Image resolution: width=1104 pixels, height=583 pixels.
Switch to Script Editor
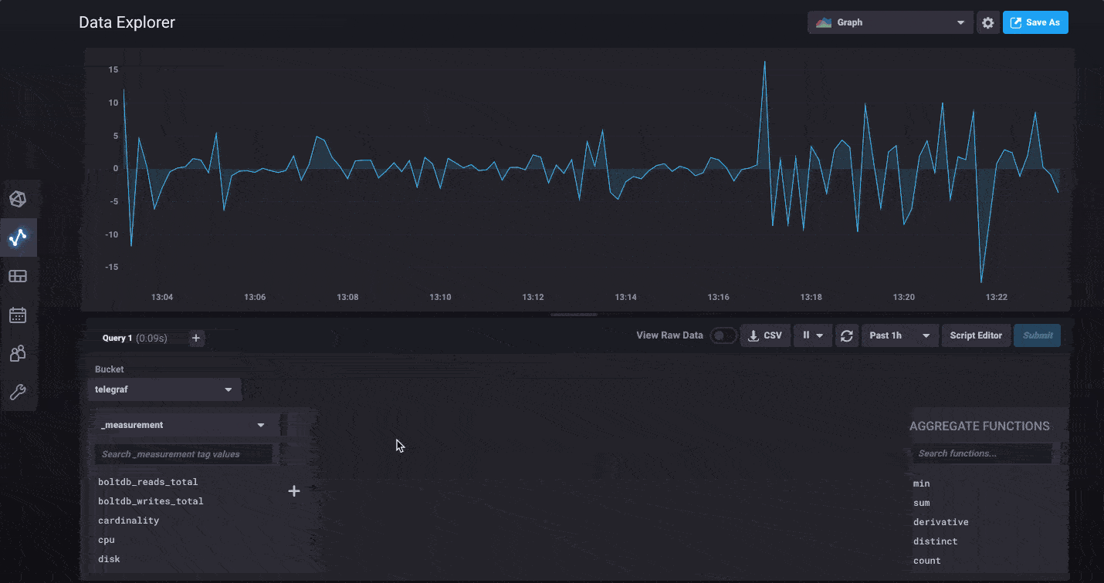[975, 335]
